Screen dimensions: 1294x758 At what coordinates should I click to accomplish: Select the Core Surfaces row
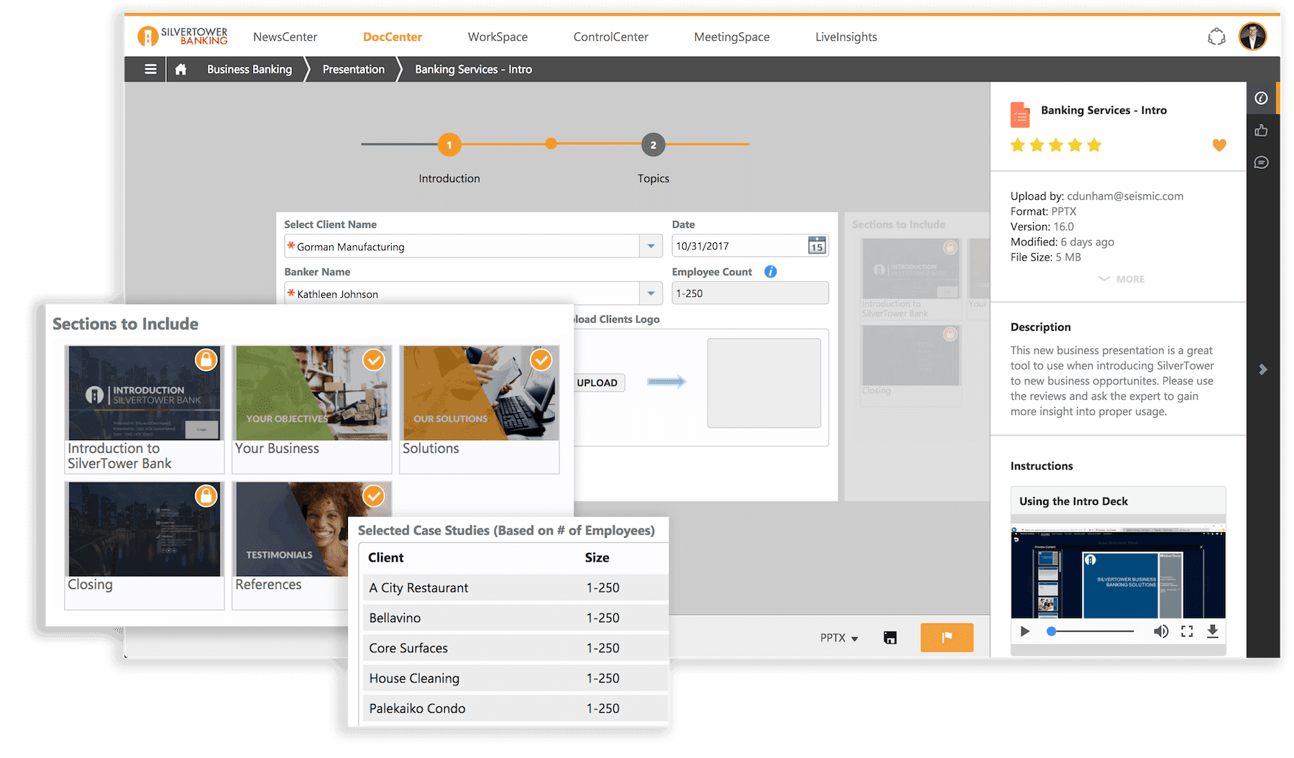pyautogui.click(x=515, y=648)
